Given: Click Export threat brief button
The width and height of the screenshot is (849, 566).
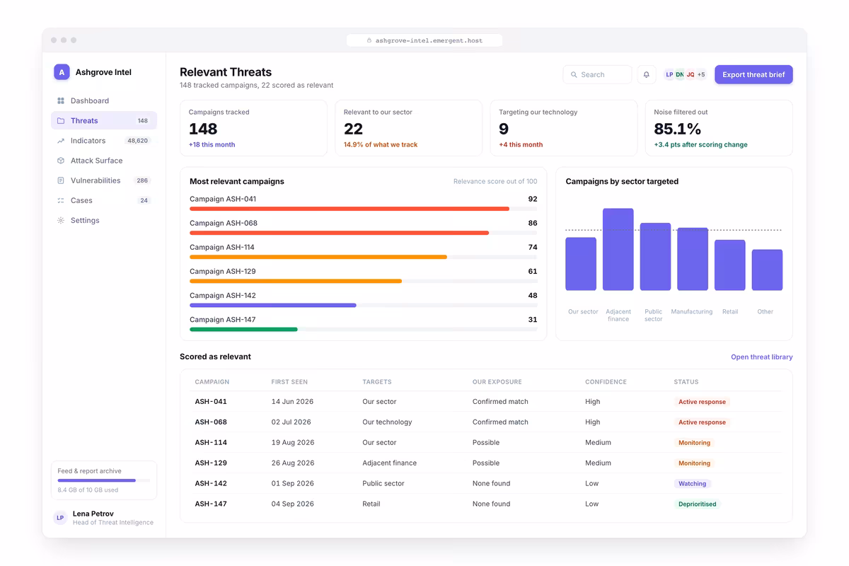Looking at the screenshot, I should (753, 74).
